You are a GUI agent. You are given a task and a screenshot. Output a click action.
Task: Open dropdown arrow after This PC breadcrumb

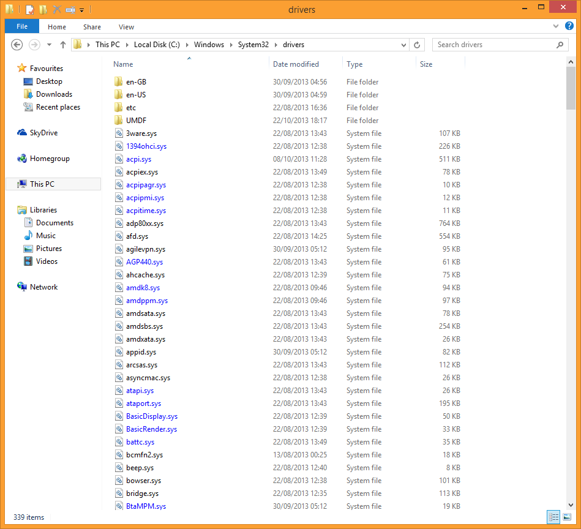pos(127,45)
